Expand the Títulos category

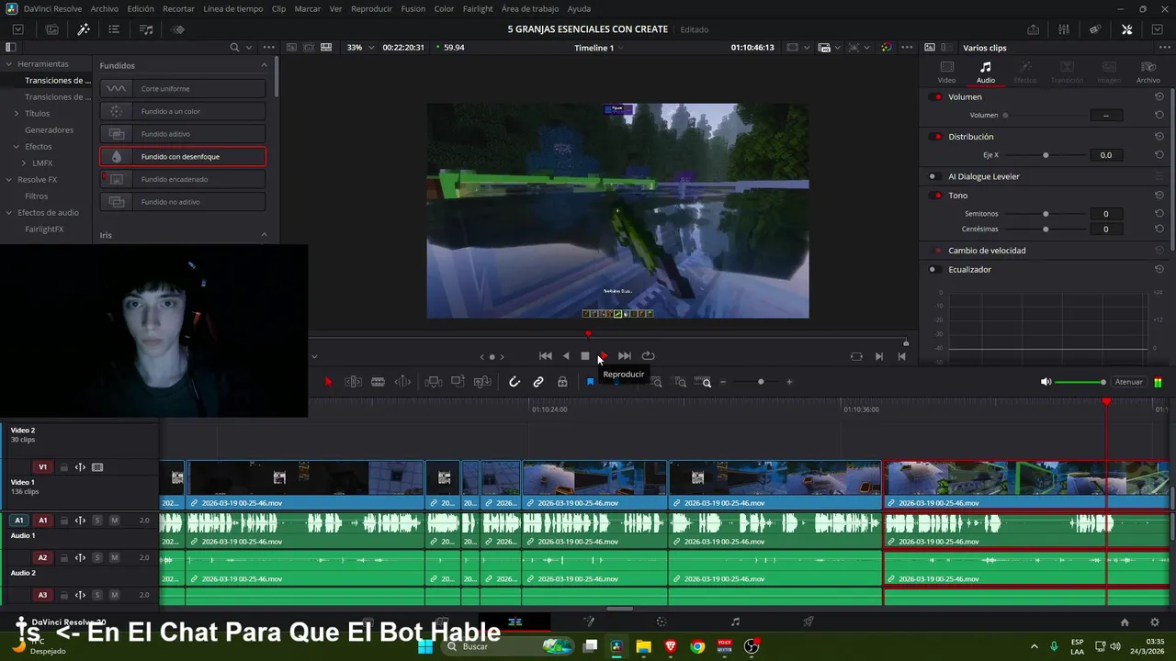(16, 114)
